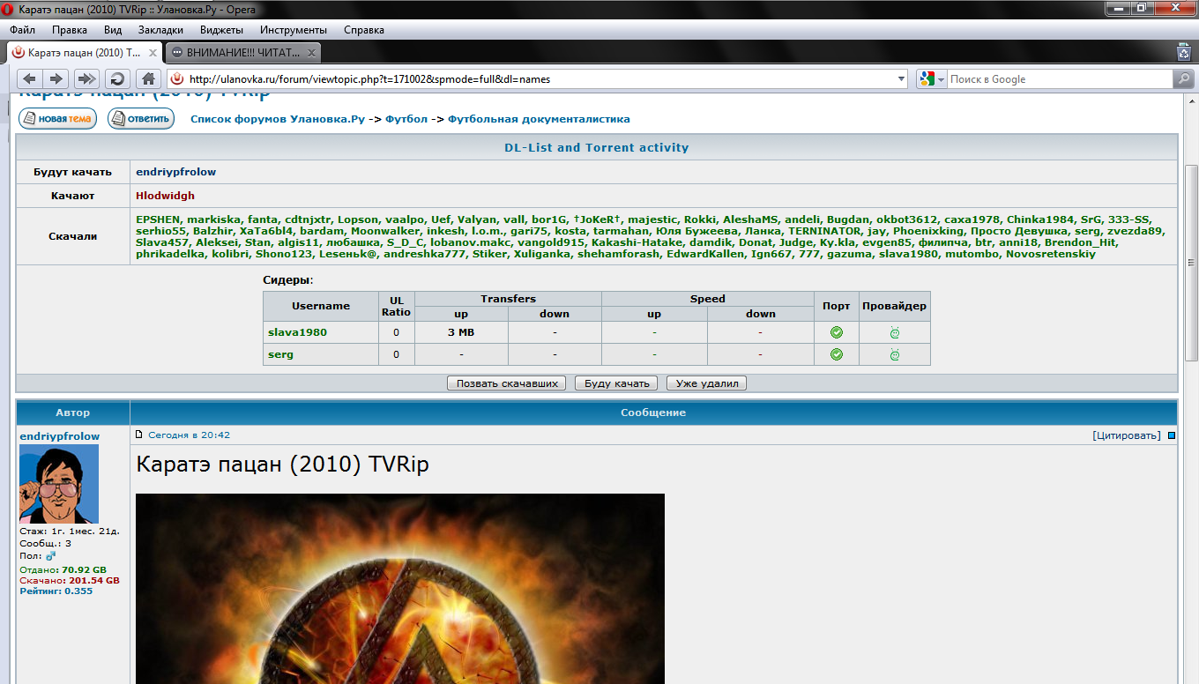
Task: Click the provider icon in serg row
Action: [895, 354]
